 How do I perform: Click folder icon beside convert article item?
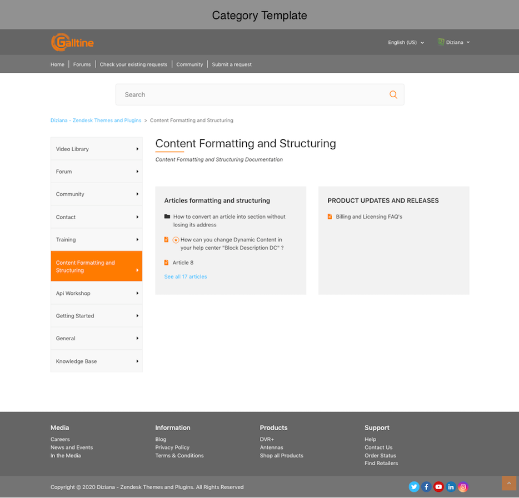tap(167, 217)
